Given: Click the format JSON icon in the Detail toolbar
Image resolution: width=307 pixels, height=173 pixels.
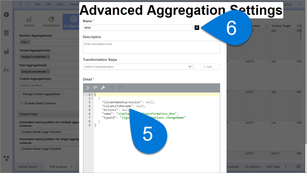Looking at the screenshot, I should point(88,88).
